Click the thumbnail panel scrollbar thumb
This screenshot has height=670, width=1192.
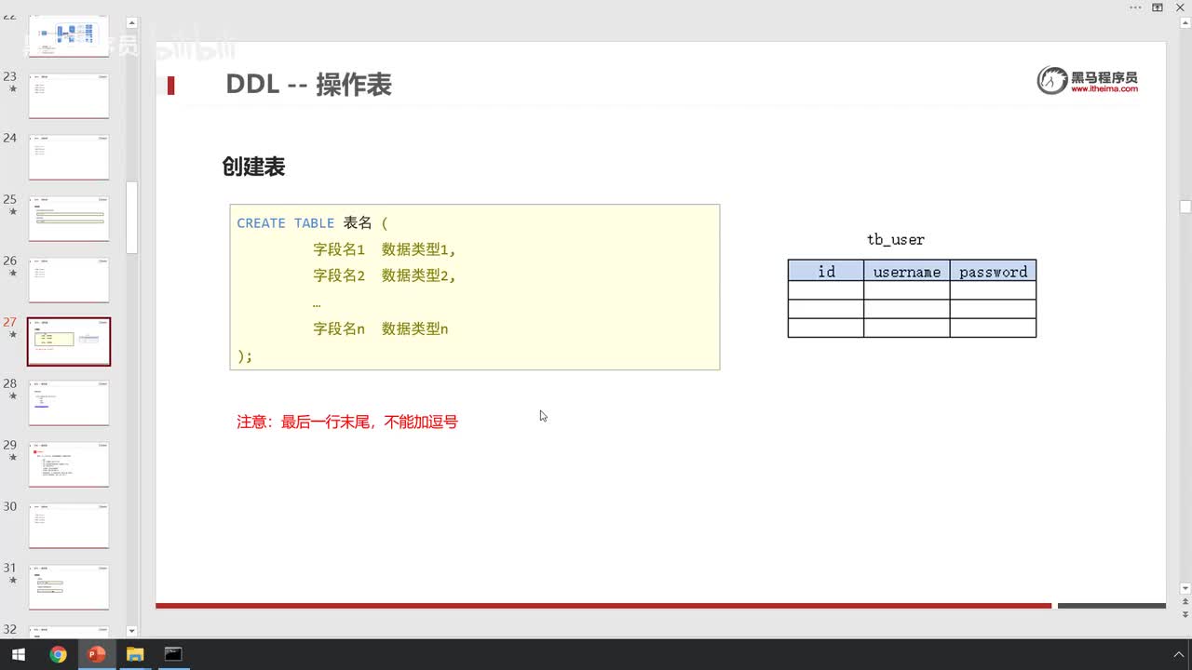tap(131, 217)
